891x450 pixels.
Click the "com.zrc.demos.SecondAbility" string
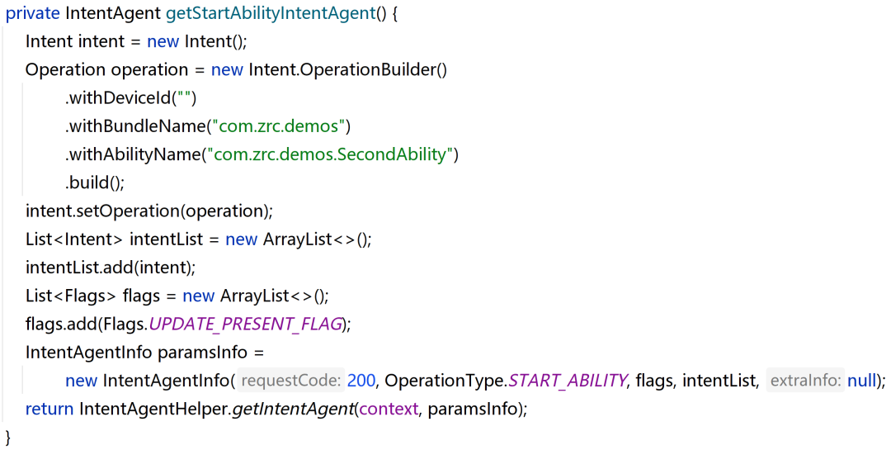point(330,154)
